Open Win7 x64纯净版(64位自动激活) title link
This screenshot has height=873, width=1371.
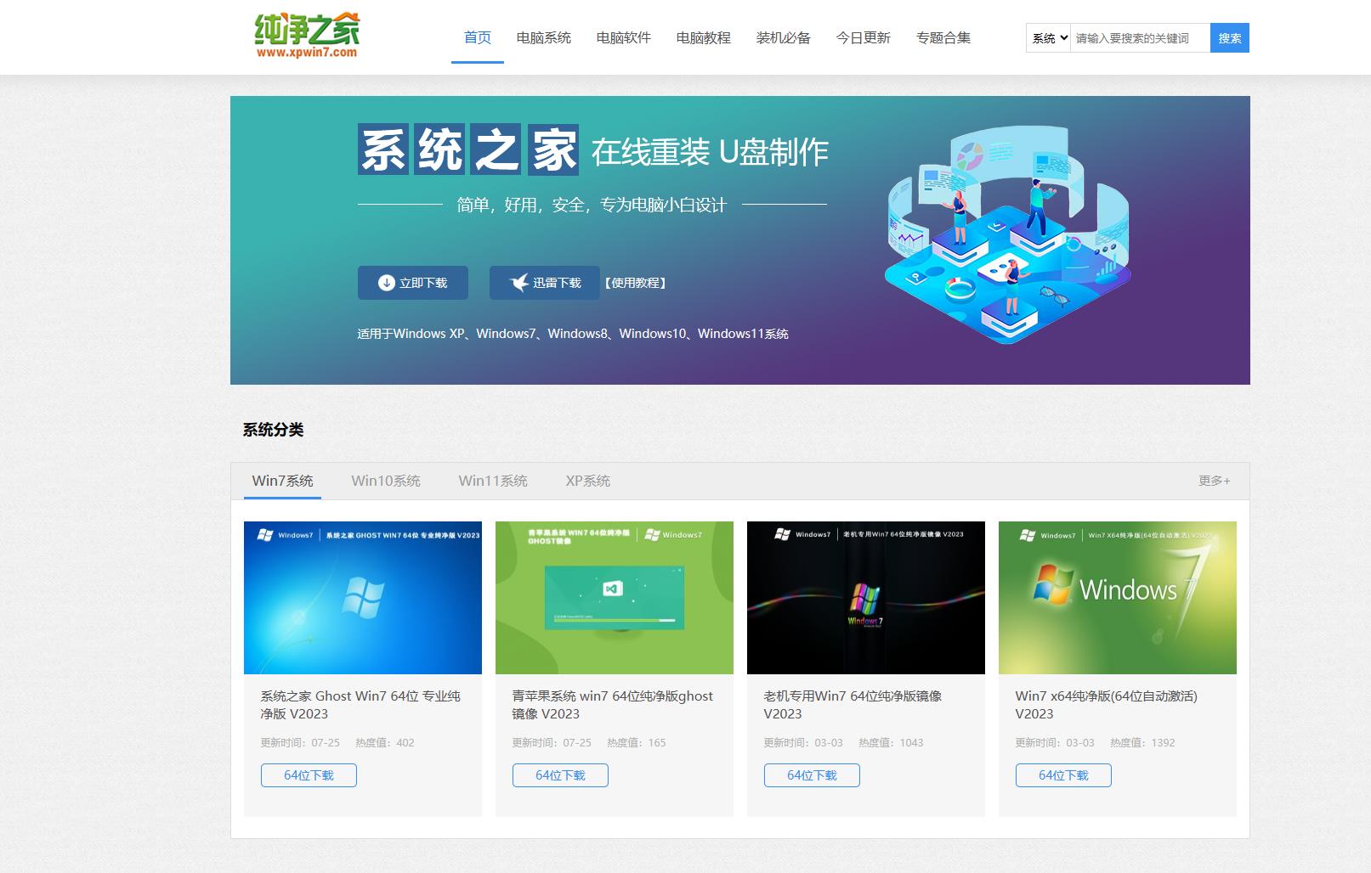coord(1106,705)
